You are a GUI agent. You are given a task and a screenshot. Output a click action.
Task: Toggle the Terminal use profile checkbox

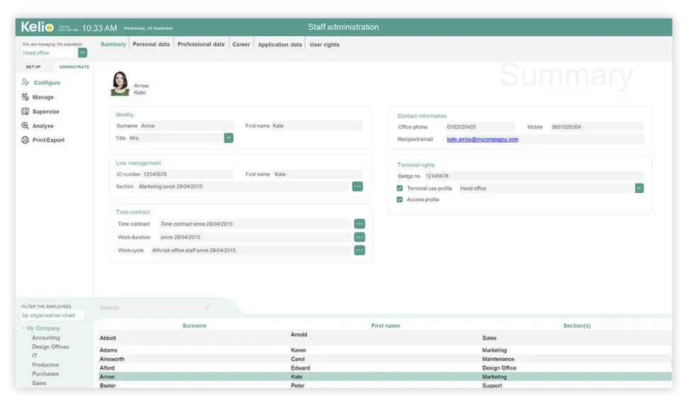400,188
